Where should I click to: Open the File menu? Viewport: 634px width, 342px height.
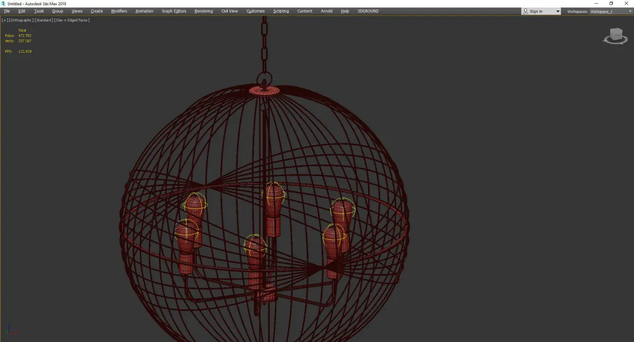7,11
